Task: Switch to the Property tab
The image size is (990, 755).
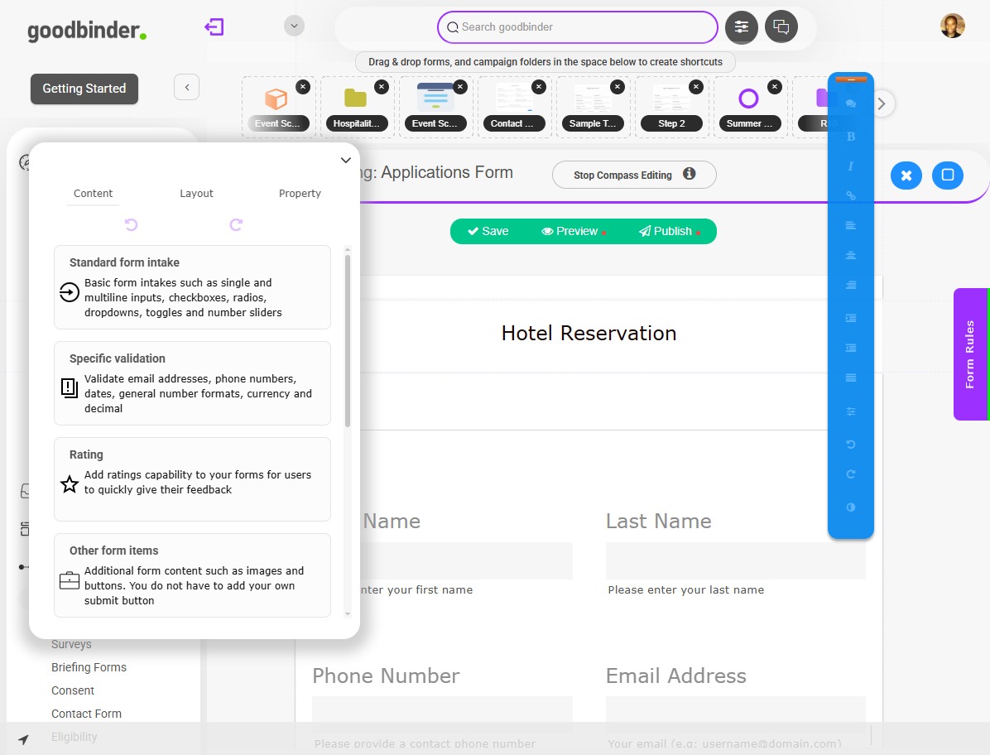Action: click(300, 193)
